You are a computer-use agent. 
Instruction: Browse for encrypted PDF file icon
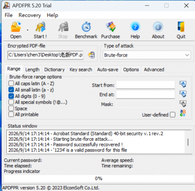tap(91, 55)
